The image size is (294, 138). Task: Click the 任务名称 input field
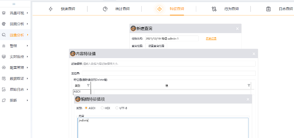(172, 39)
